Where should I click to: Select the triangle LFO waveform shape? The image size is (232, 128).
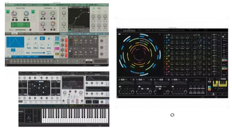13,50
